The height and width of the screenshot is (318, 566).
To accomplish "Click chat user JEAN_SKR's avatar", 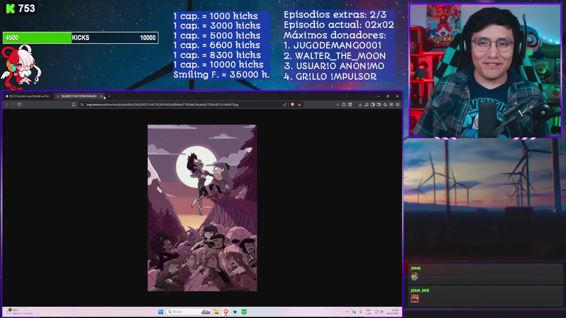I will [414, 299].
